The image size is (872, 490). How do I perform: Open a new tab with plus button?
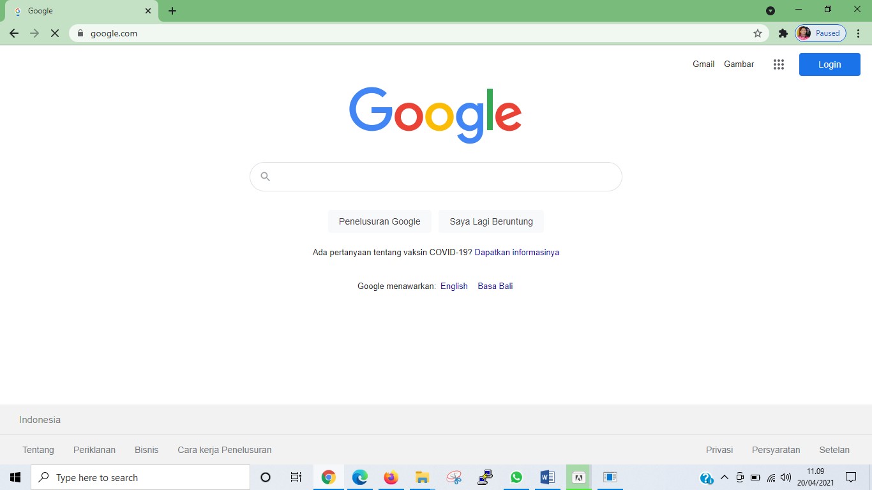[x=172, y=11]
